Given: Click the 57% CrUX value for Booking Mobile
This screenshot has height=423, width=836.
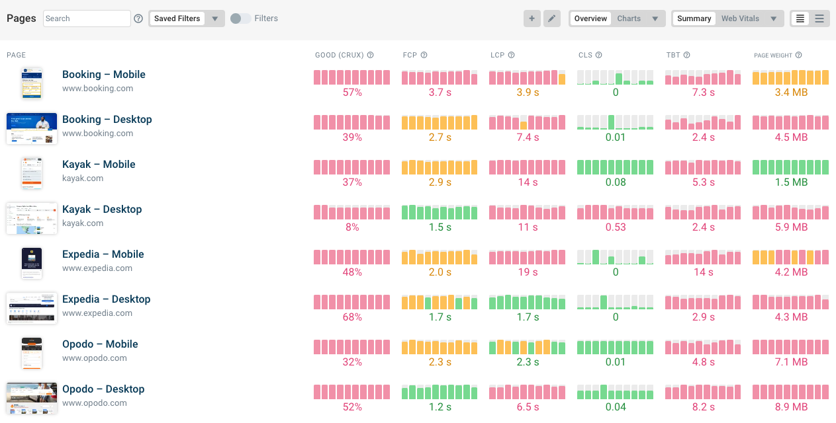Looking at the screenshot, I should pyautogui.click(x=352, y=93).
